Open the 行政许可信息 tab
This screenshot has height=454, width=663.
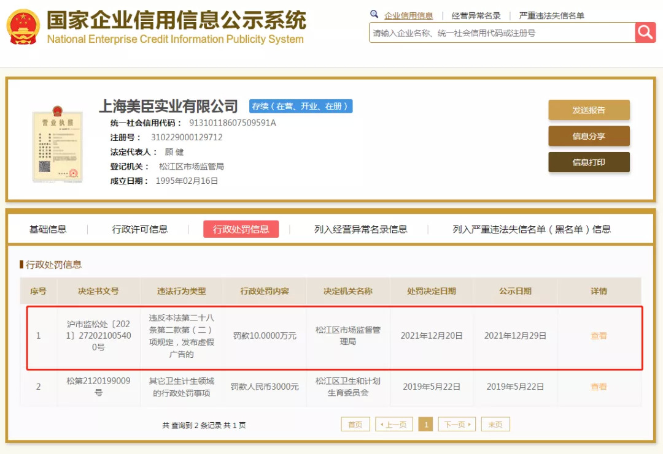(140, 229)
